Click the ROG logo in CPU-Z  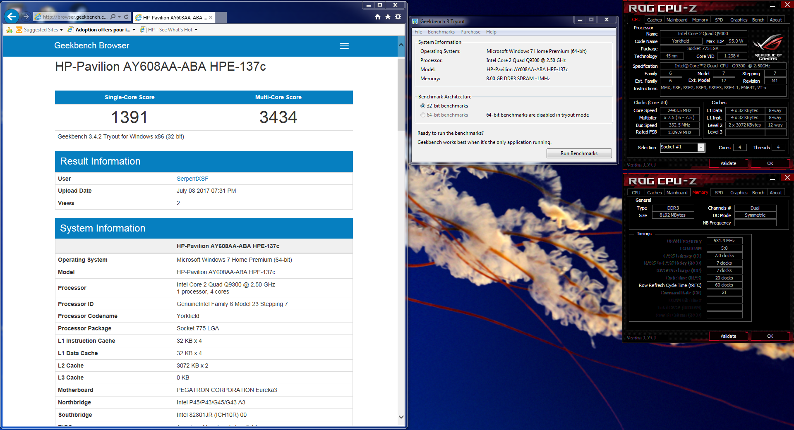pyautogui.click(x=768, y=47)
